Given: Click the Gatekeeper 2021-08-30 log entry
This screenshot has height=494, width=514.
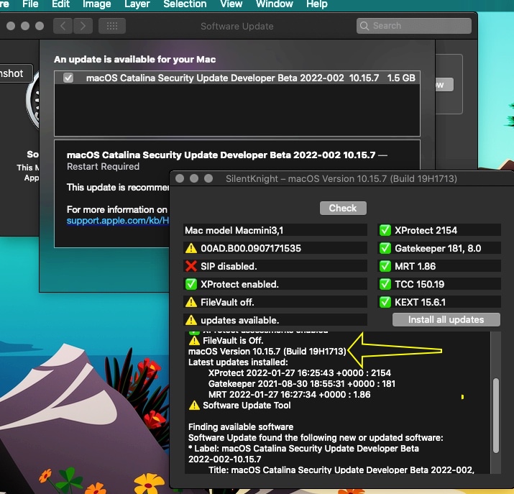Looking at the screenshot, I should coord(302,384).
